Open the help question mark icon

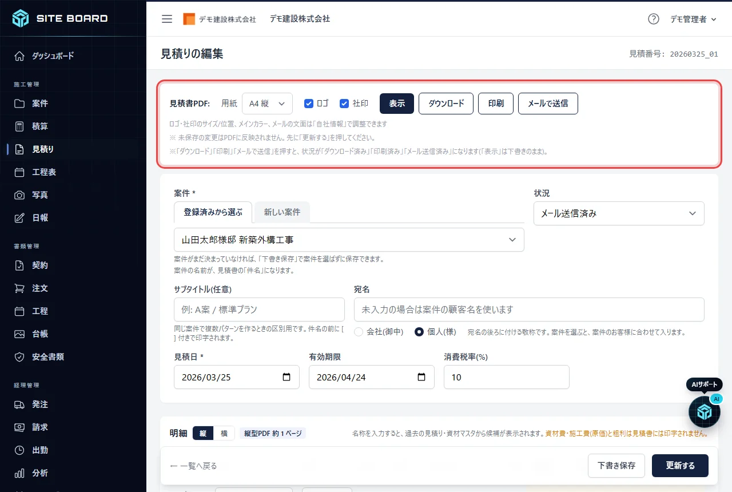pyautogui.click(x=654, y=19)
